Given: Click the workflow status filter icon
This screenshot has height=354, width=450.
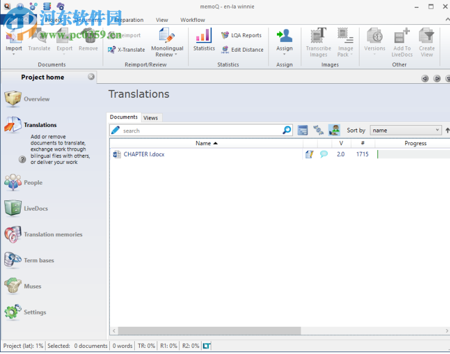Looking at the screenshot, I should pyautogui.click(x=318, y=130).
